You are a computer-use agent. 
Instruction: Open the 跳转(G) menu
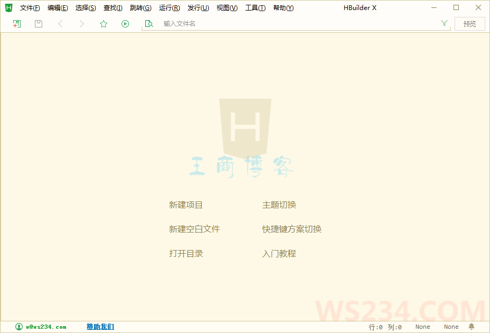pyautogui.click(x=141, y=8)
